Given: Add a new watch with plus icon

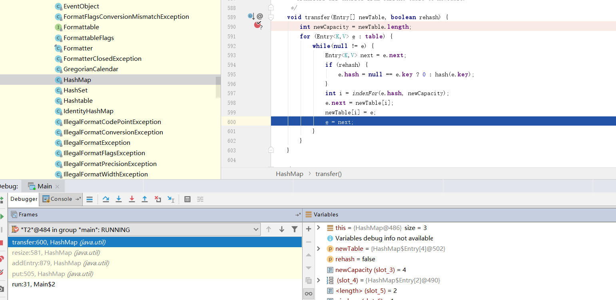Looking at the screenshot, I should pyautogui.click(x=308, y=229).
